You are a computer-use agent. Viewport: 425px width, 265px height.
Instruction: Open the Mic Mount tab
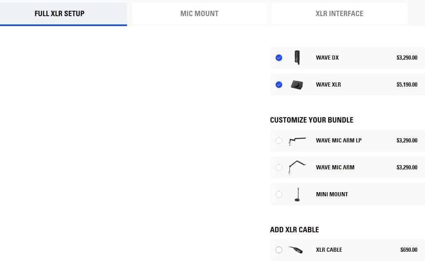pos(199,14)
